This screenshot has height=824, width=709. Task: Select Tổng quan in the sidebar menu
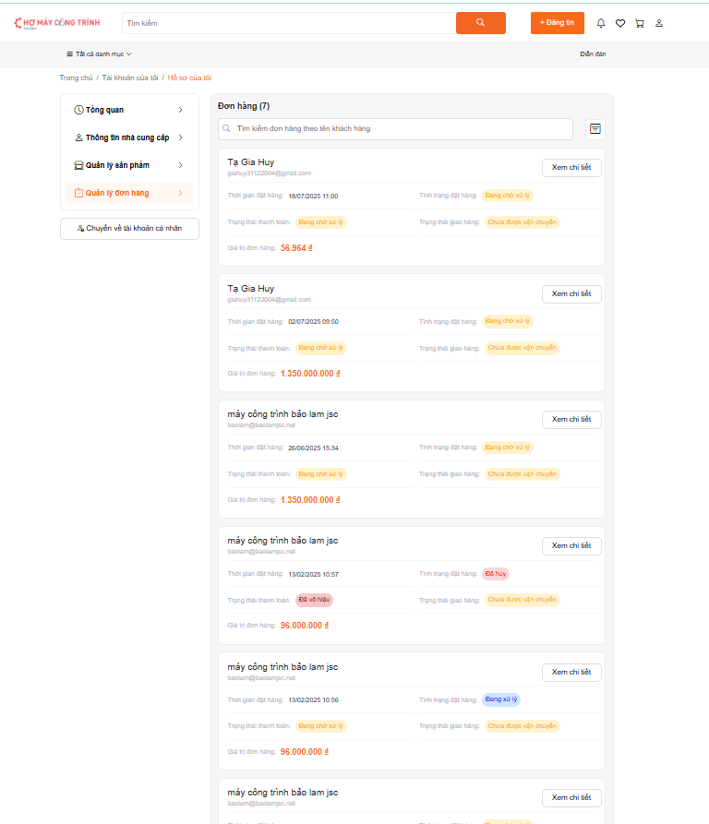point(104,110)
